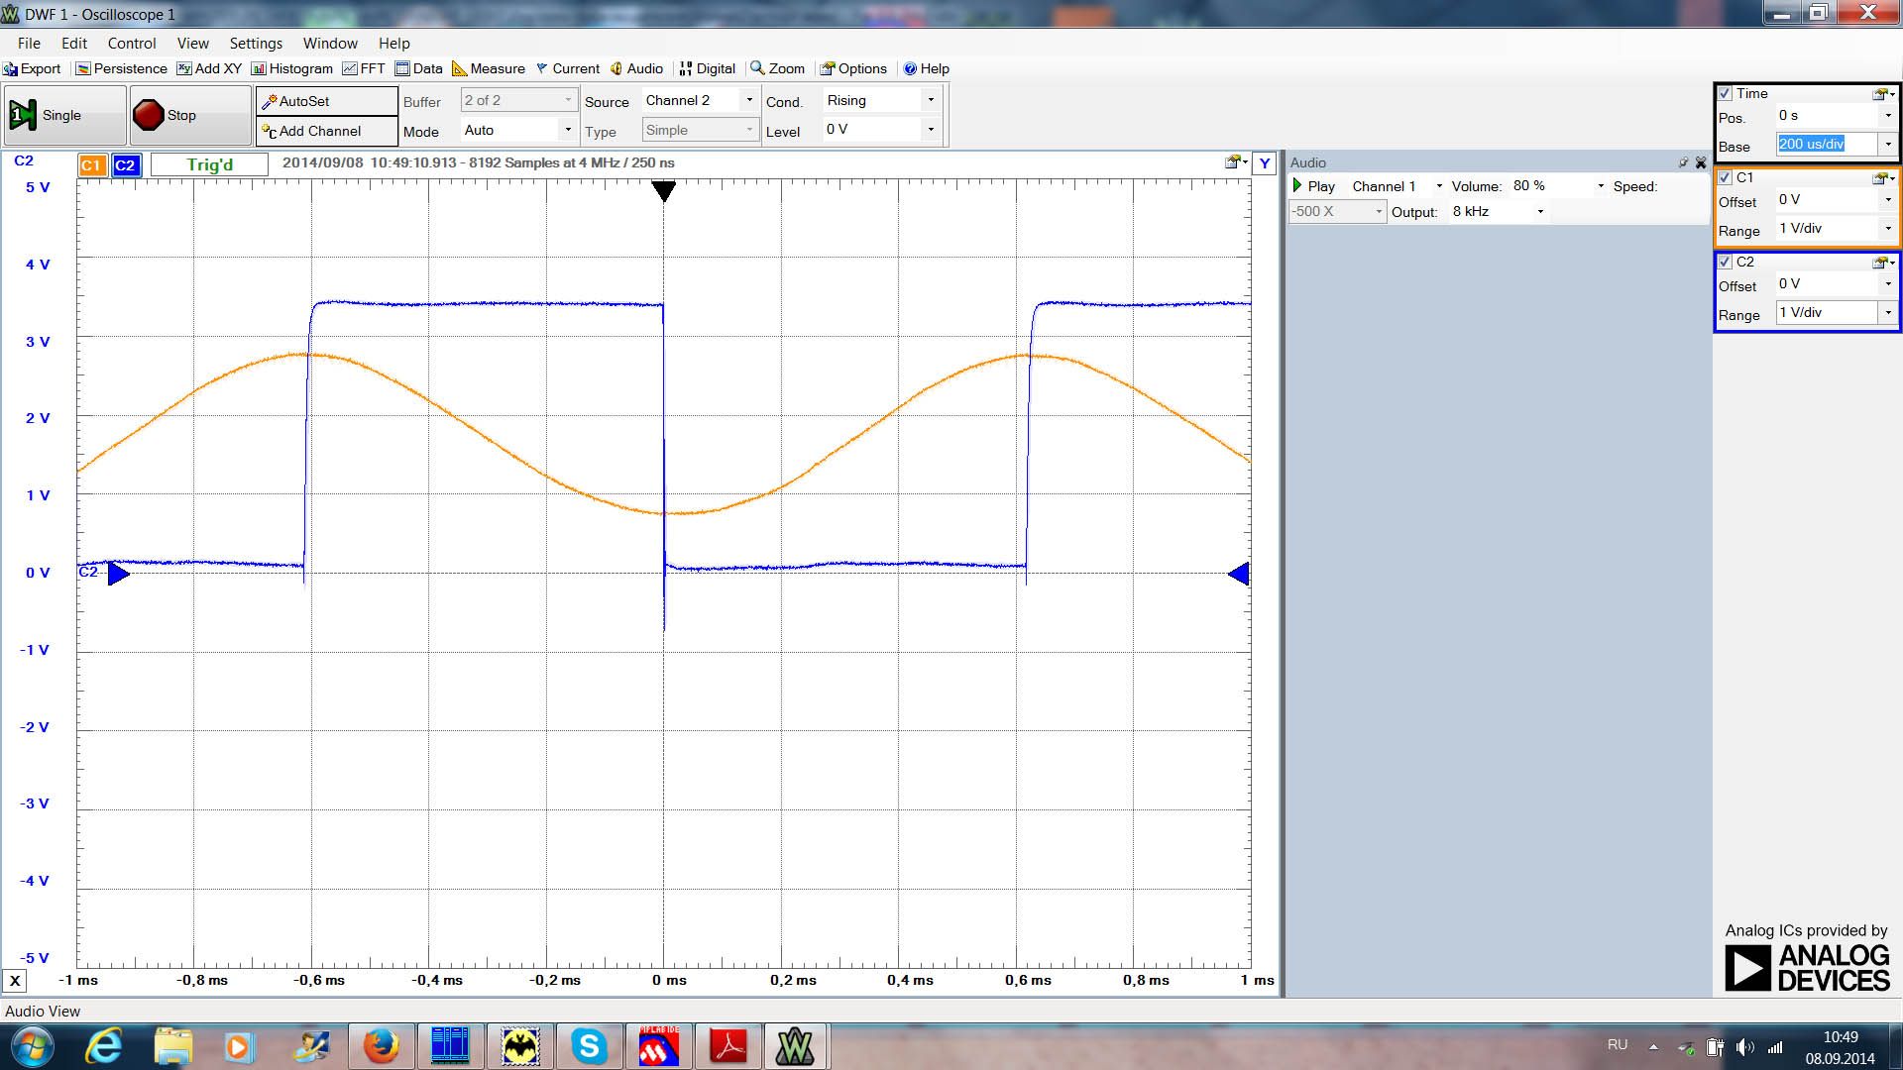This screenshot has height=1070, width=1903.
Task: Open the Measure tool
Action: click(488, 68)
